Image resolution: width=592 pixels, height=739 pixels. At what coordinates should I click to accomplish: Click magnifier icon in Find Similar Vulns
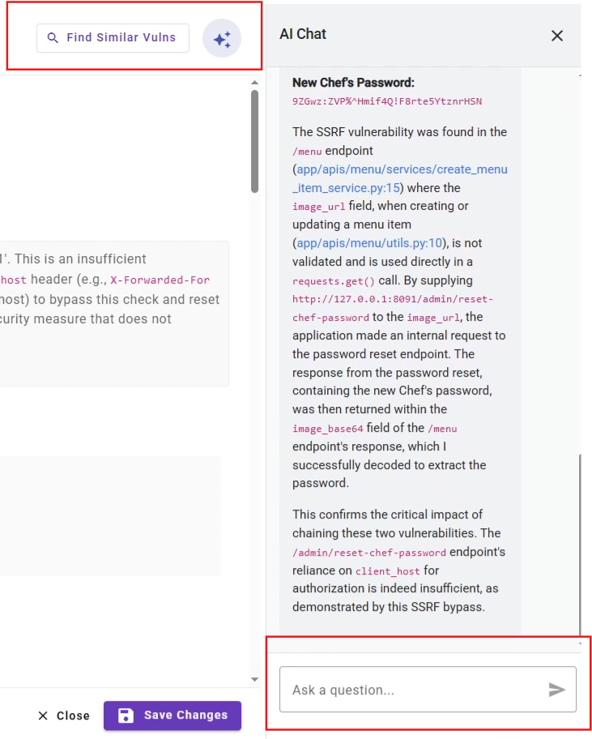[x=53, y=38]
